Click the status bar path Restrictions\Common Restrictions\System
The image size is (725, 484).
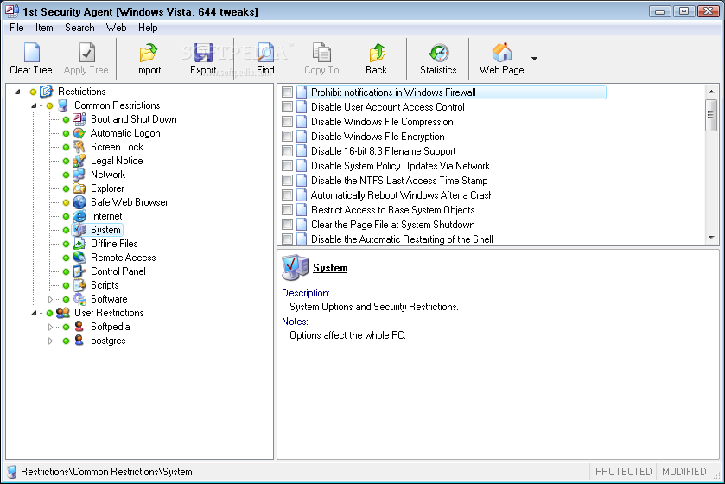coord(106,472)
